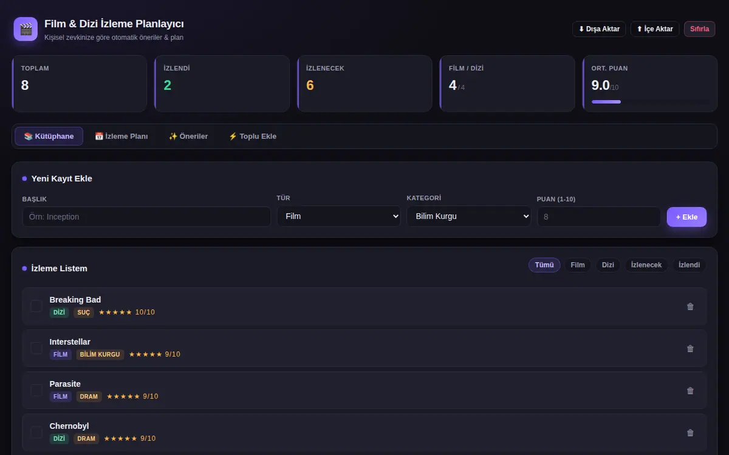Image resolution: width=729 pixels, height=455 pixels.
Task: Click the Ort. Puan progress bar
Action: 650,102
